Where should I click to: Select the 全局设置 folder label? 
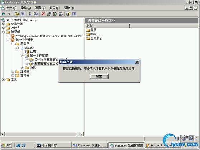[17, 24]
